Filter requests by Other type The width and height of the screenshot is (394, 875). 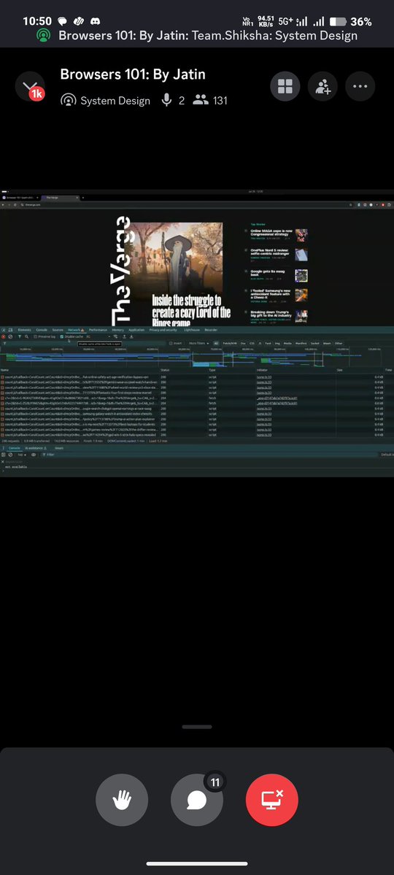(x=339, y=343)
